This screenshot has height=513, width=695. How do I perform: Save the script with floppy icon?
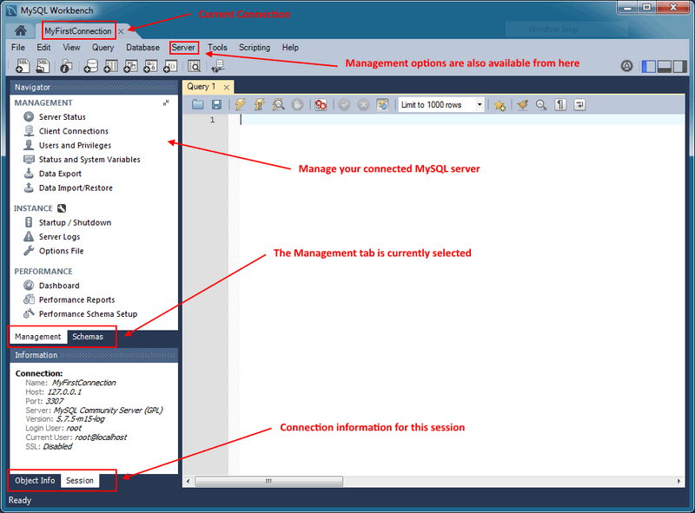tap(216, 104)
